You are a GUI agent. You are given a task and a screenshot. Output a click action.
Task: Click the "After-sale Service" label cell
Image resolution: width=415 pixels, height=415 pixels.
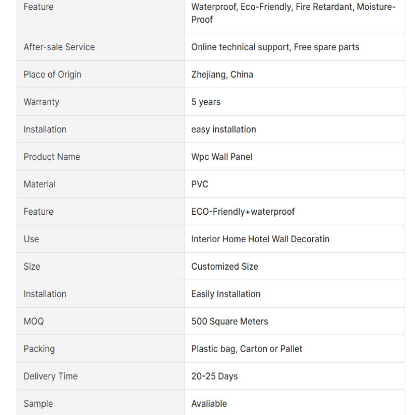tap(59, 47)
